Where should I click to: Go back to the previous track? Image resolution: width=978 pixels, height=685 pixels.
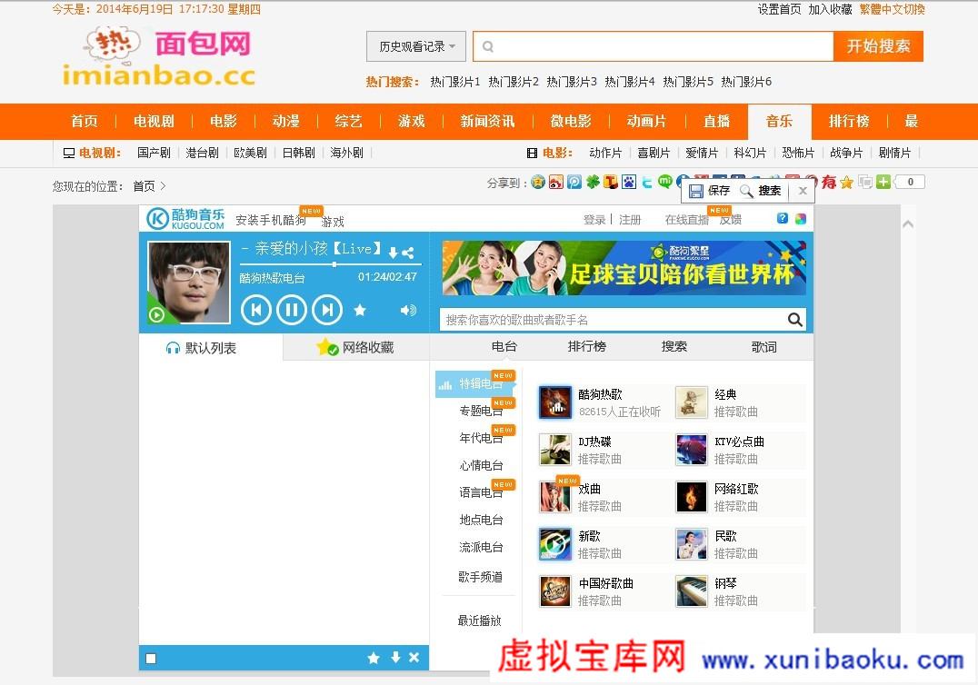pyautogui.click(x=255, y=310)
